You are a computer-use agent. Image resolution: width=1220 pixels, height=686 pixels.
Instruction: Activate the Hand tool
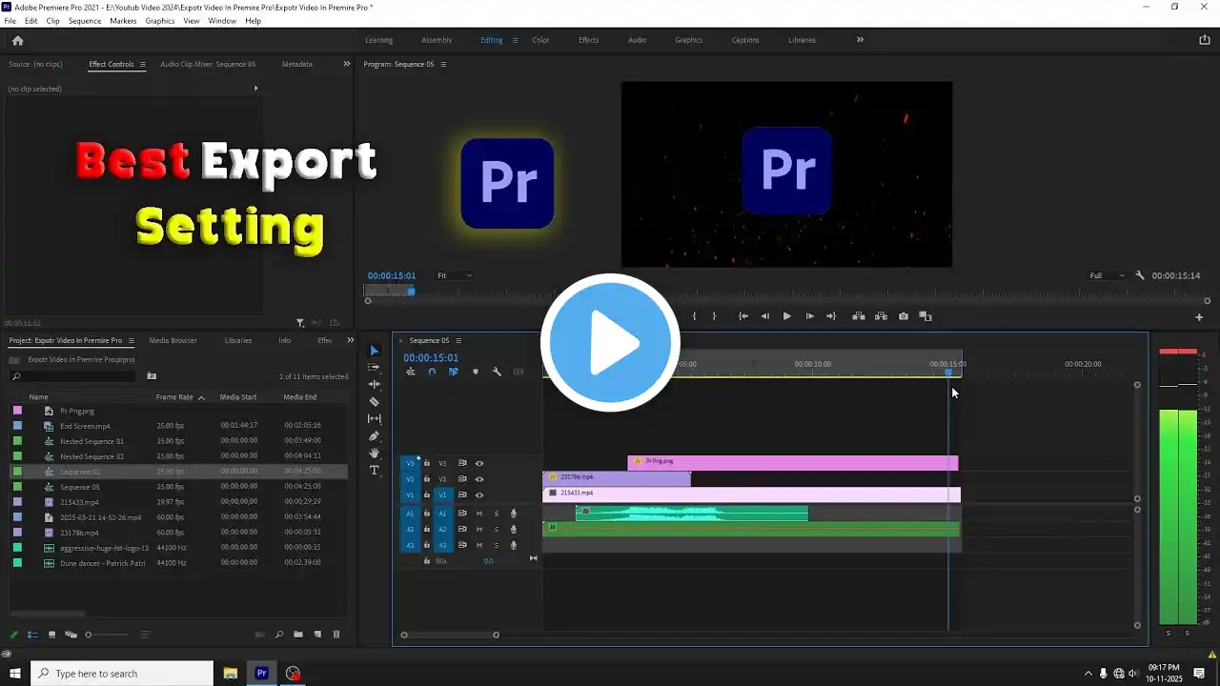(374, 454)
